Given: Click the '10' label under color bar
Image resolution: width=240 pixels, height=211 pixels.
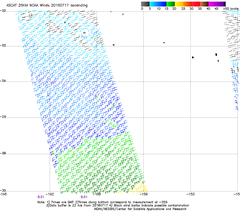Looking at the screenshot, I should 159,9.
